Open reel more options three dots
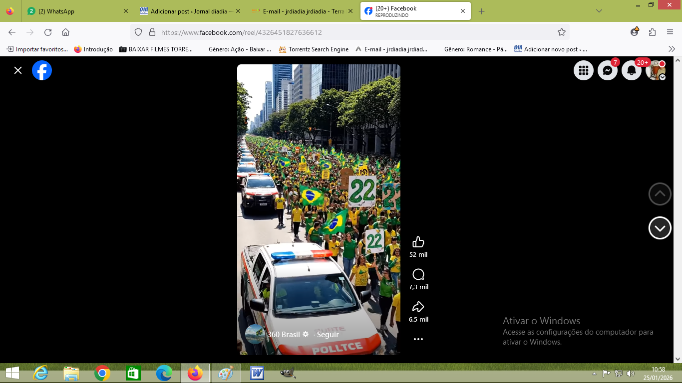This screenshot has width=682, height=383. (418, 339)
